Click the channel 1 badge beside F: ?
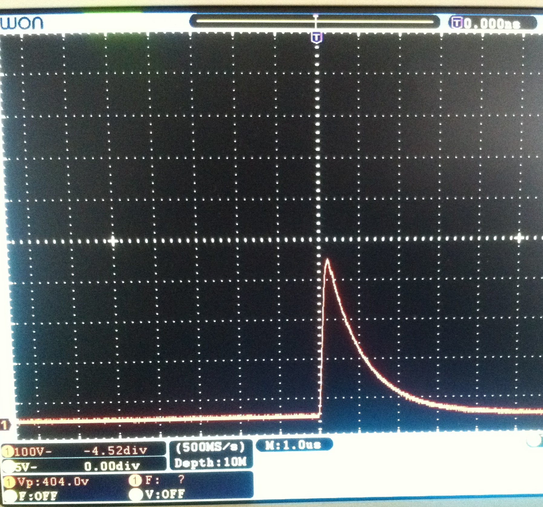The height and width of the screenshot is (507, 543). click(x=135, y=480)
